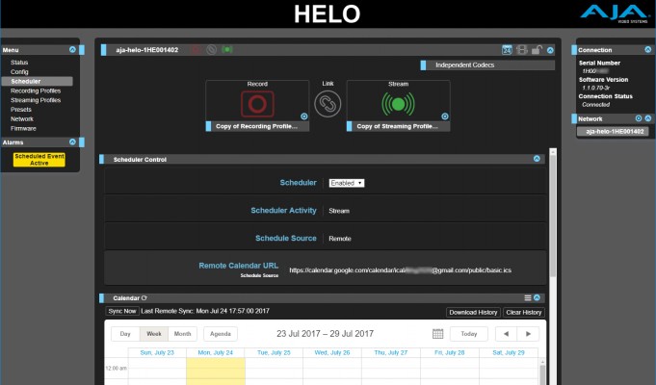Open the date picker grid icon

pyautogui.click(x=437, y=334)
